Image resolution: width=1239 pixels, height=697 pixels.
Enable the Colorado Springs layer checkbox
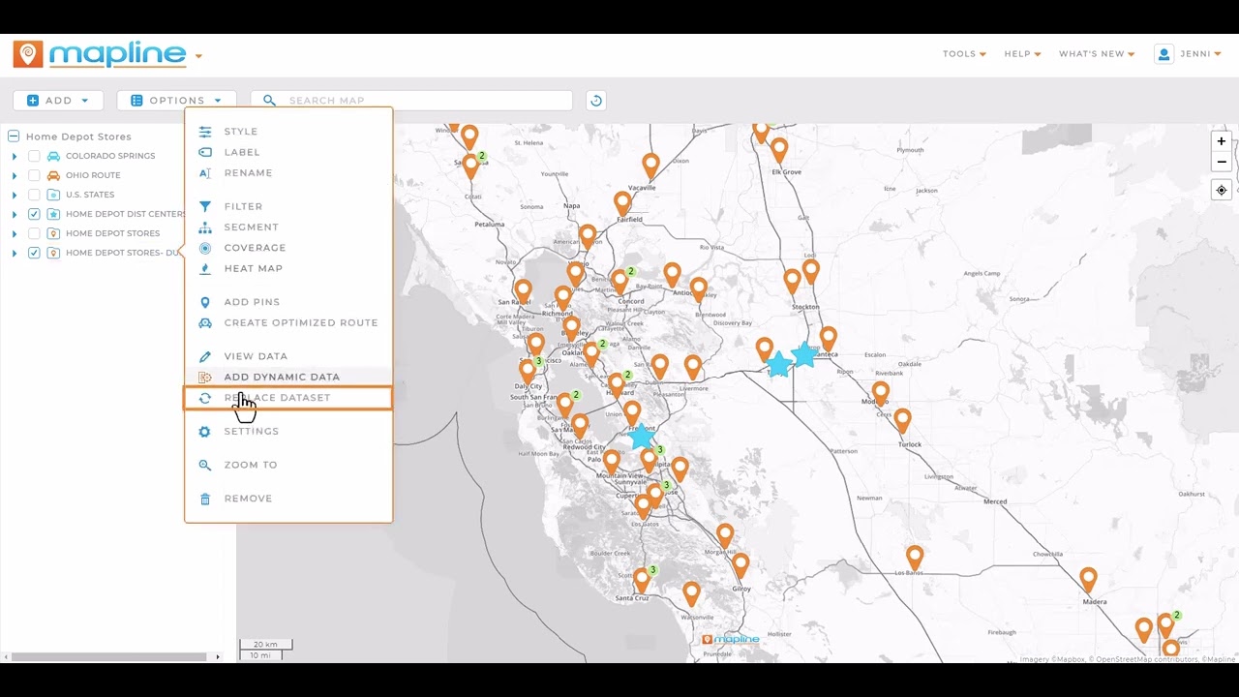[34, 156]
